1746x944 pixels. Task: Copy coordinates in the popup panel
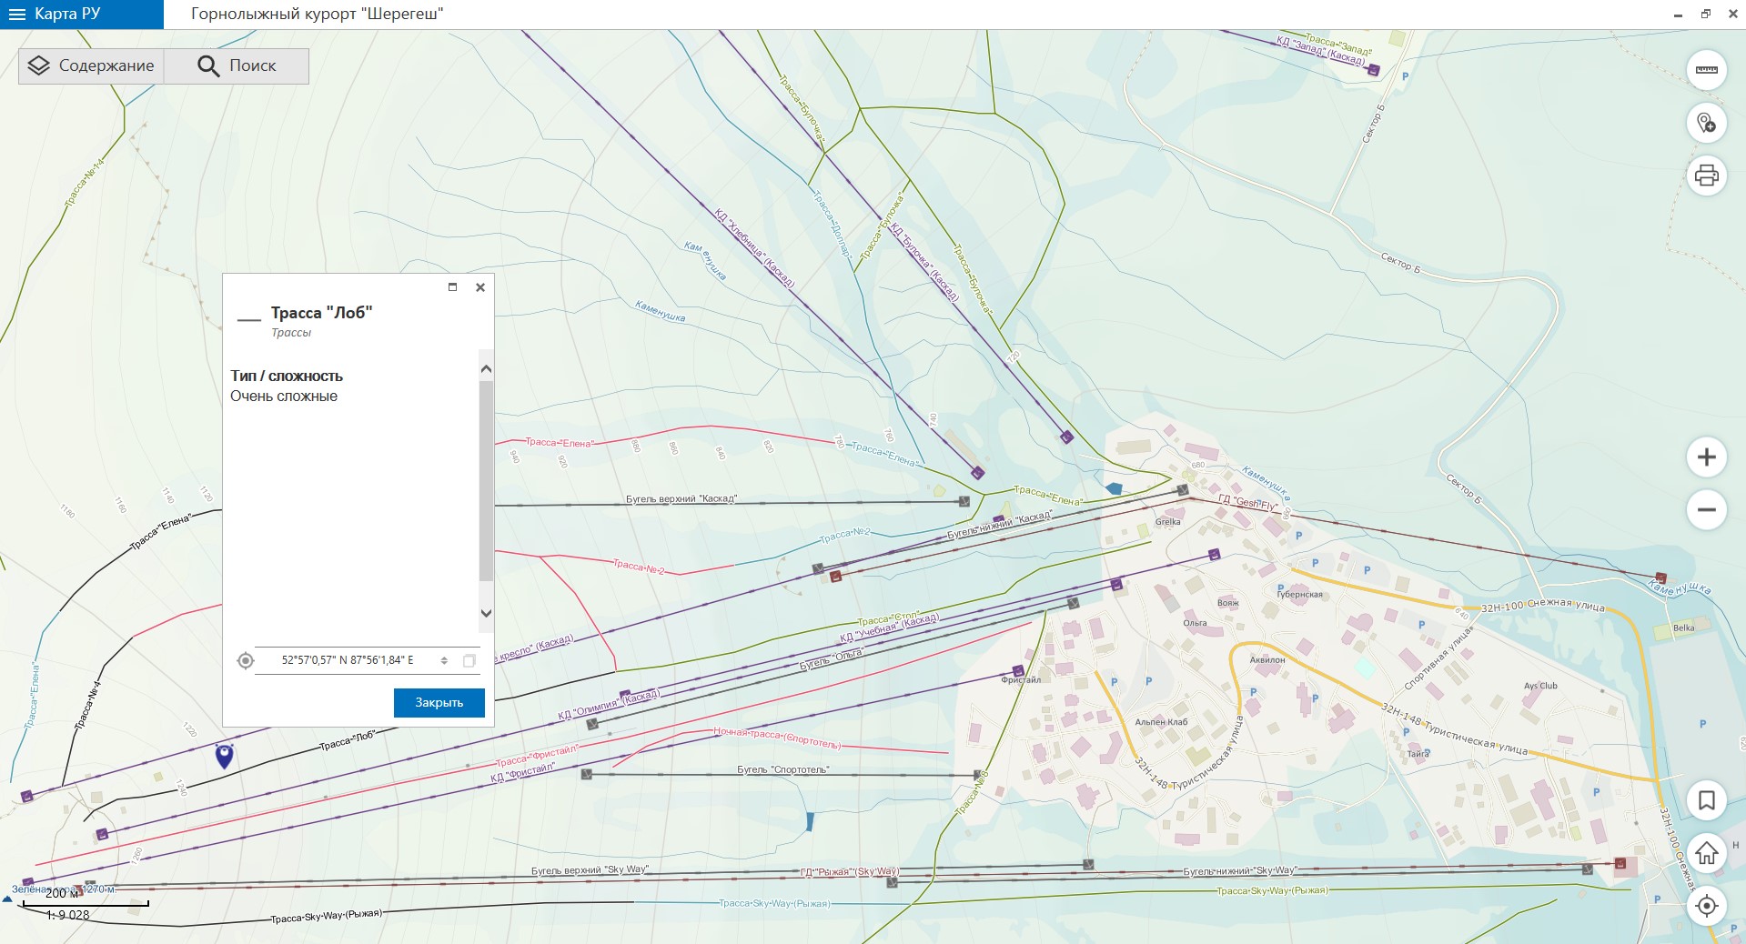tap(469, 661)
